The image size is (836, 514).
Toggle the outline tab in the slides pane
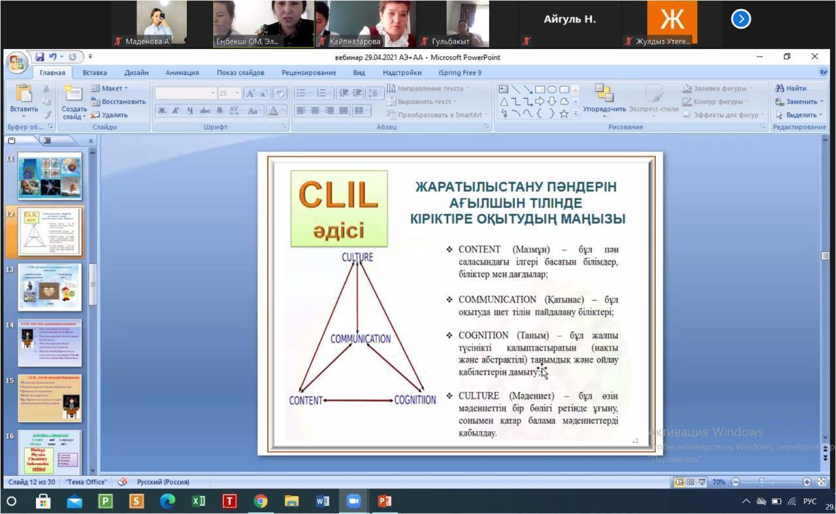(48, 140)
